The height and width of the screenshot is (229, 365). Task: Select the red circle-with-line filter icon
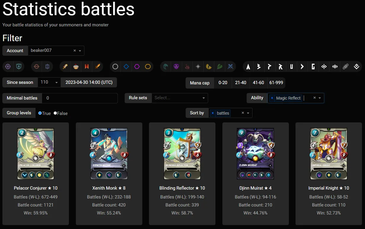[36, 67]
